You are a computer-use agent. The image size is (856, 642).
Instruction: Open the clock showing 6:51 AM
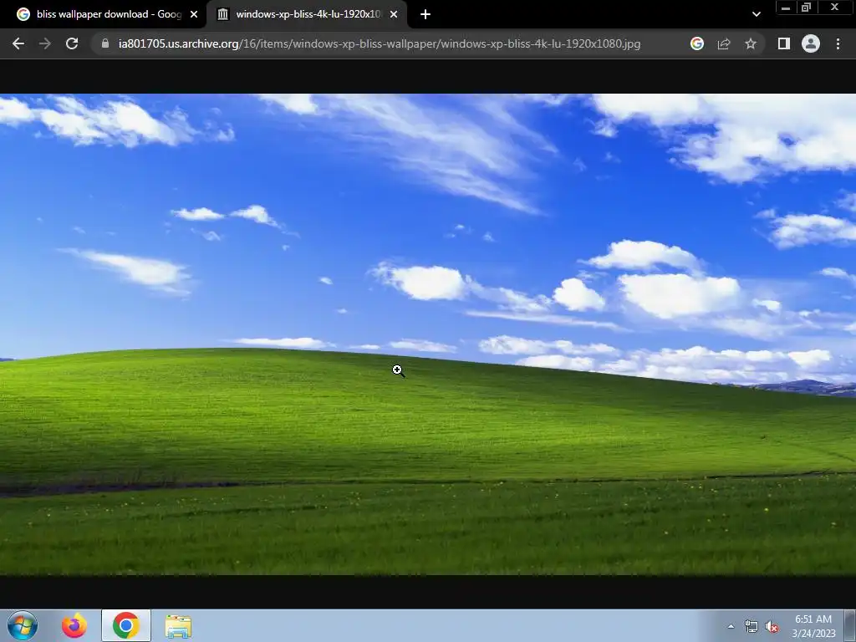[813, 626]
